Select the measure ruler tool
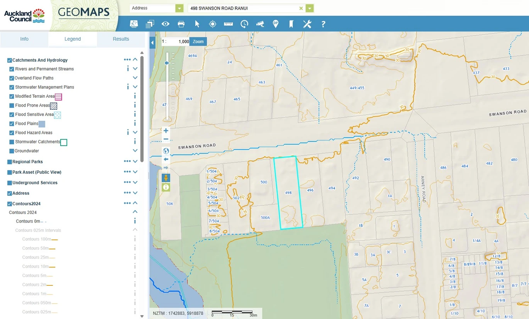The width and height of the screenshot is (529, 319). 228,24
